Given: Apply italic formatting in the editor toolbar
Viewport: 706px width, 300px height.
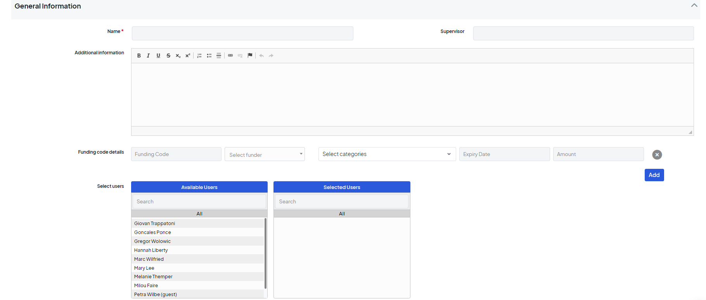Looking at the screenshot, I should (148, 55).
